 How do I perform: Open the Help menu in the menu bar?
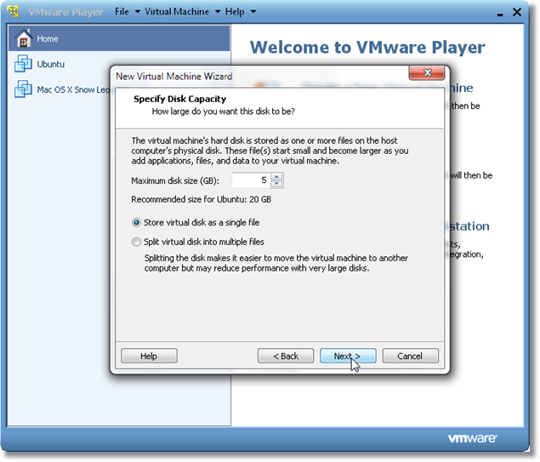[235, 12]
